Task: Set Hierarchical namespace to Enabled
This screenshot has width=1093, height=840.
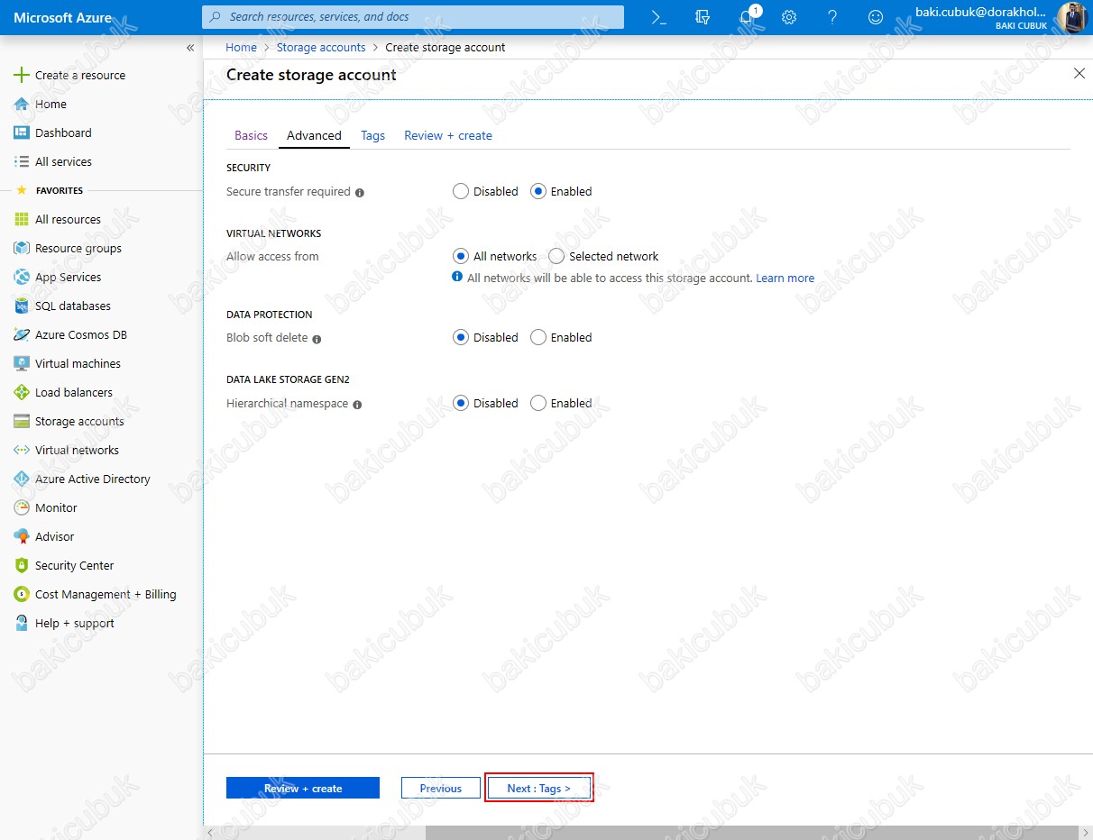Action: point(538,403)
